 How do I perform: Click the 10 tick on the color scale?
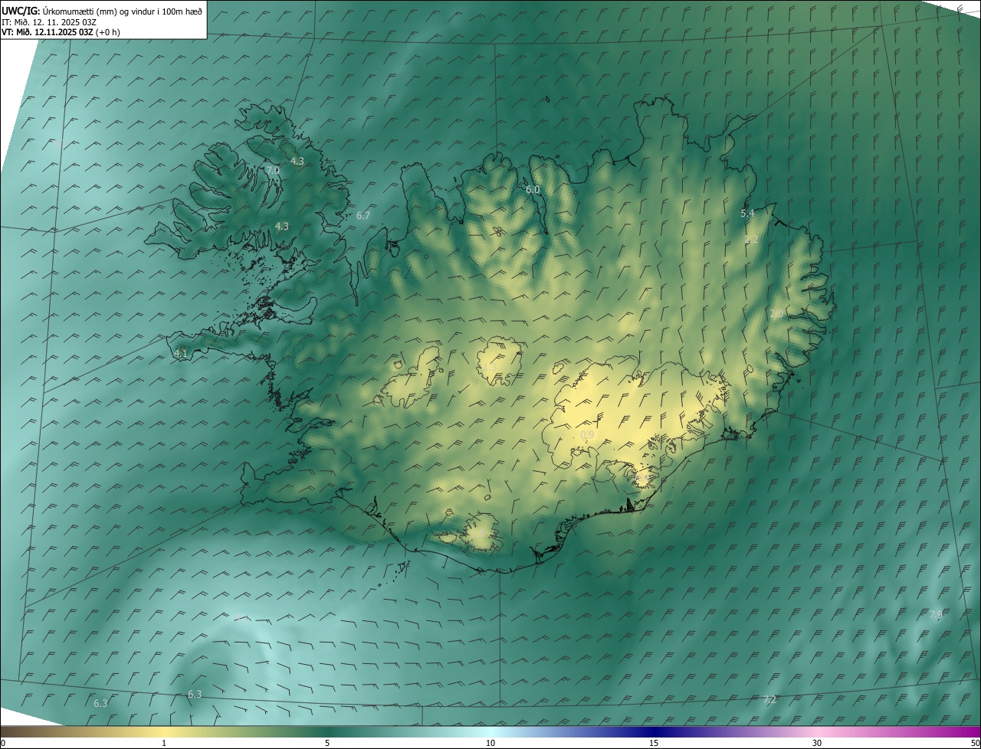pos(490,744)
